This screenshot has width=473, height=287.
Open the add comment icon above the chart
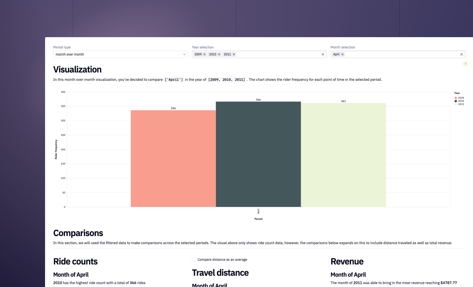tap(465, 64)
